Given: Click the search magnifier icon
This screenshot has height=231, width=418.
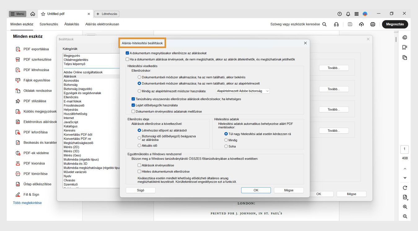Looking at the screenshot, I should [x=324, y=24].
